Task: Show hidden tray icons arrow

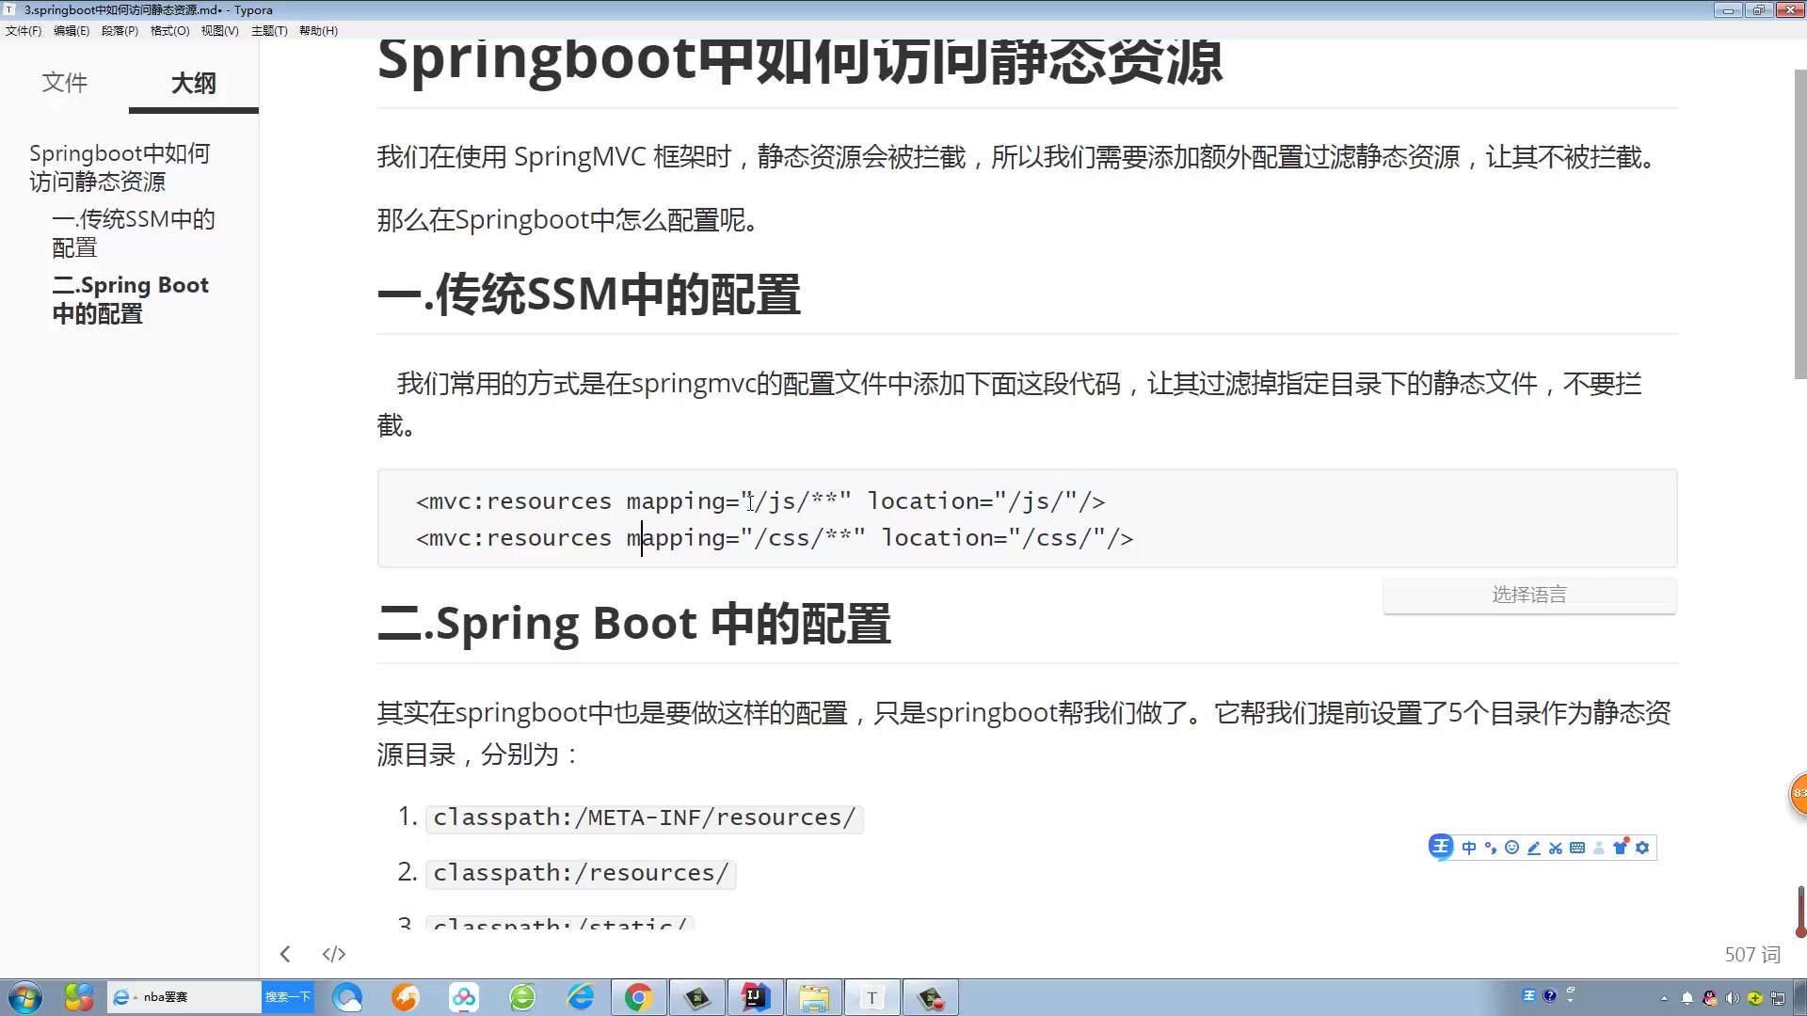Action: (x=1664, y=998)
